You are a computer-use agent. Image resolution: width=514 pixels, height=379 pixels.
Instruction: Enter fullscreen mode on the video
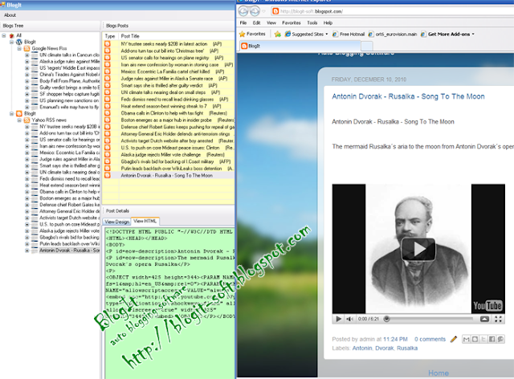click(498, 319)
